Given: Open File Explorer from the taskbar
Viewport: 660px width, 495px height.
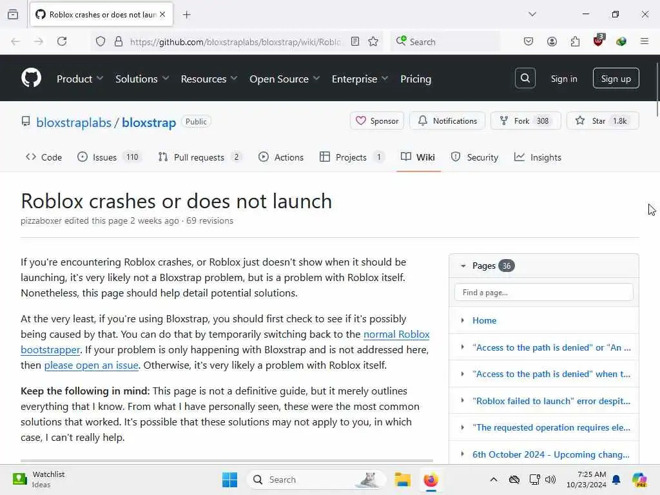Looking at the screenshot, I should click(402, 480).
